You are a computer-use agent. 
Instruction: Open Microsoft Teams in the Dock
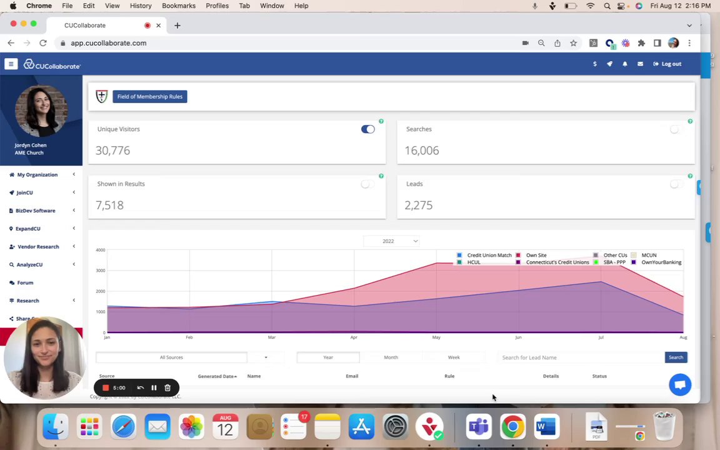pyautogui.click(x=479, y=427)
